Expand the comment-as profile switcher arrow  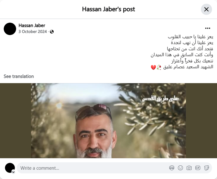pos(13,172)
